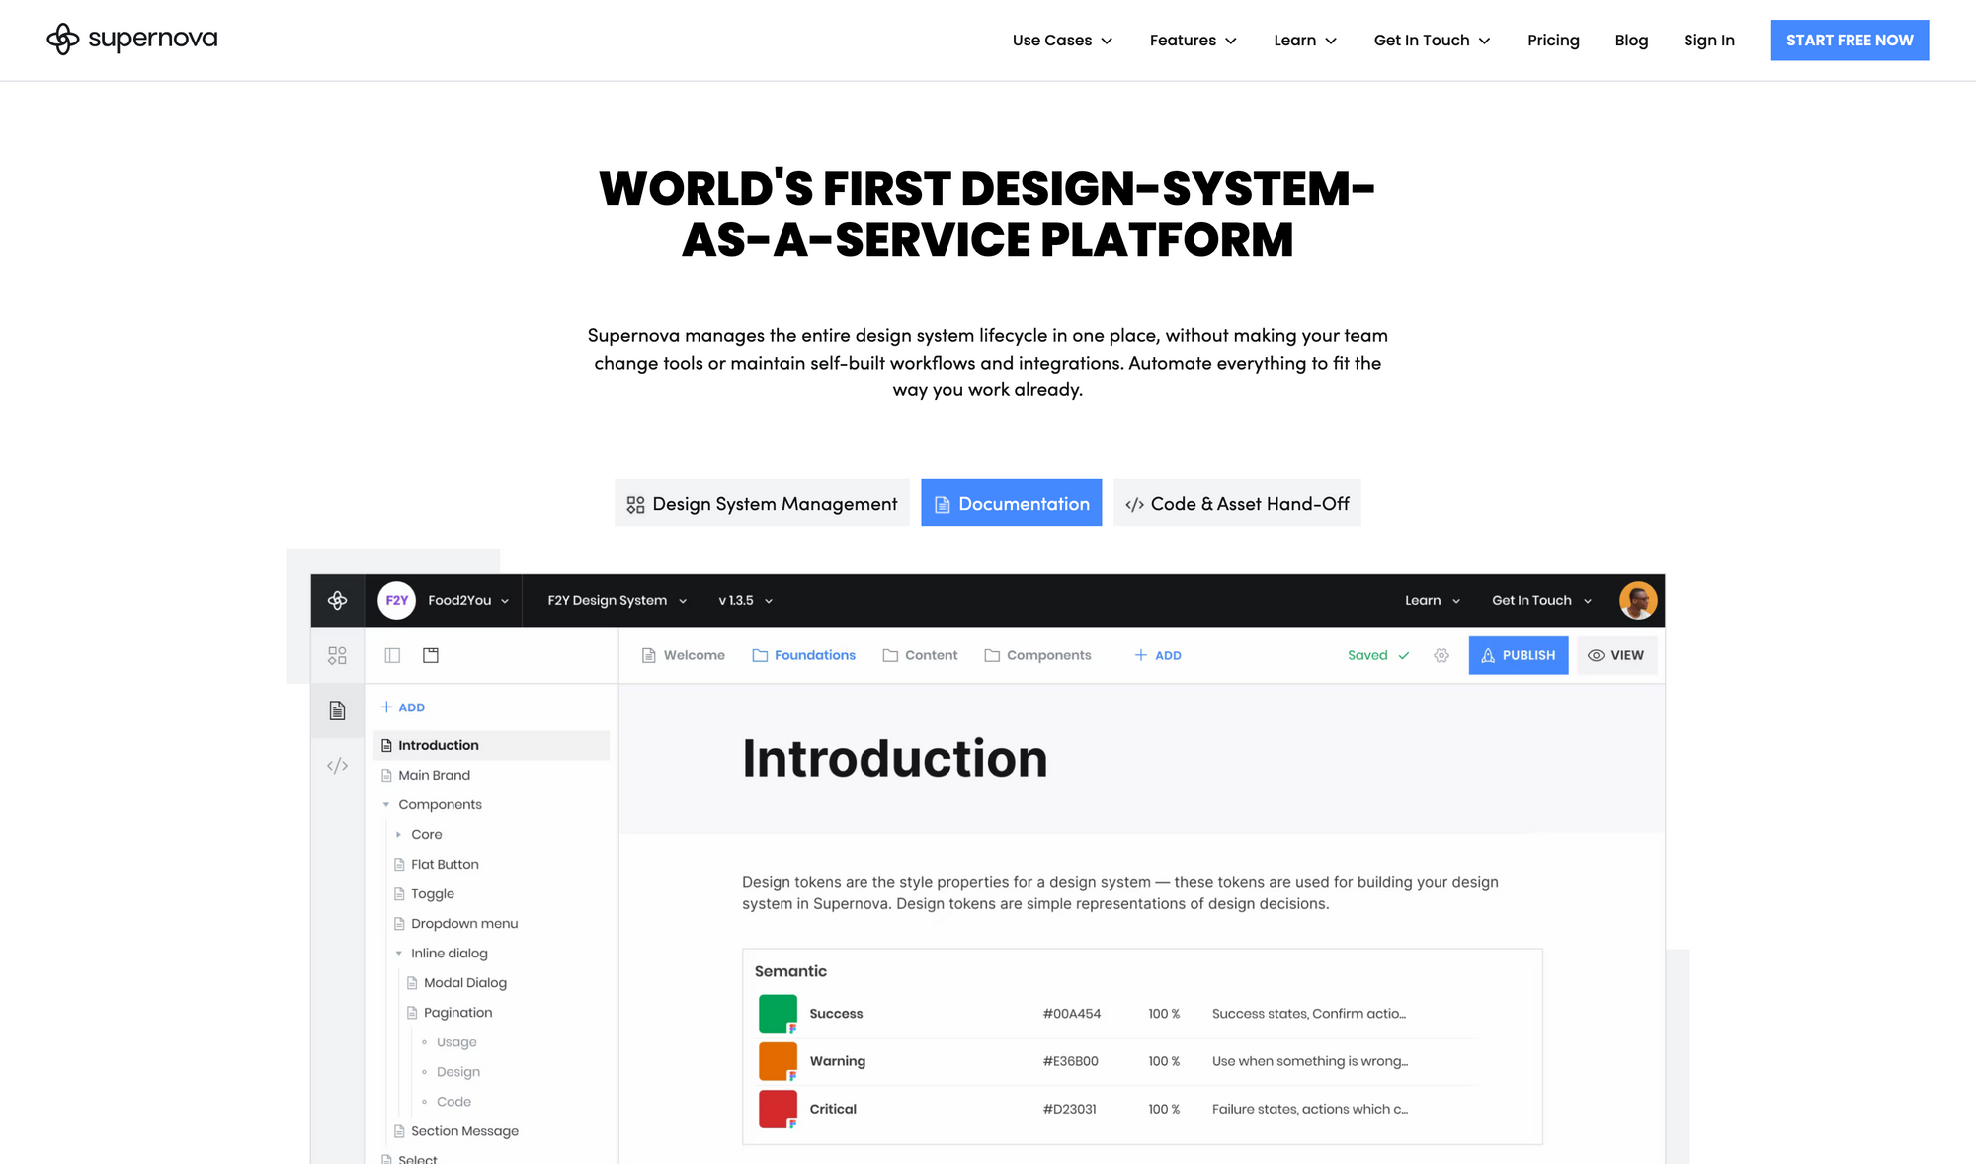Collapse the Components tree group

click(386, 804)
